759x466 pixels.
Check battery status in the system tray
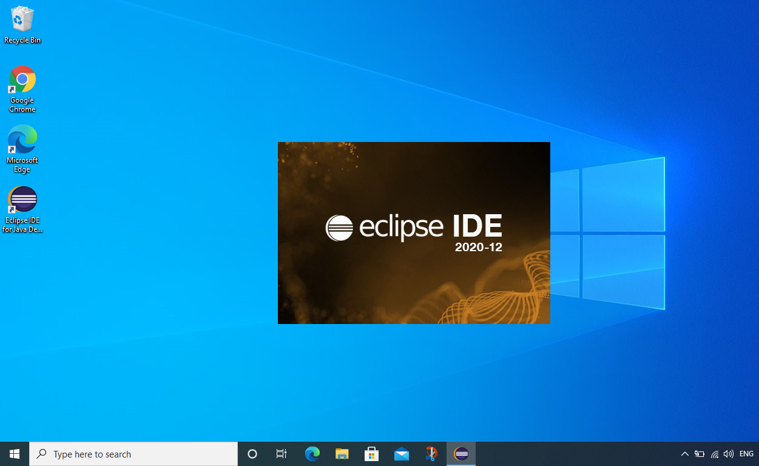click(699, 453)
